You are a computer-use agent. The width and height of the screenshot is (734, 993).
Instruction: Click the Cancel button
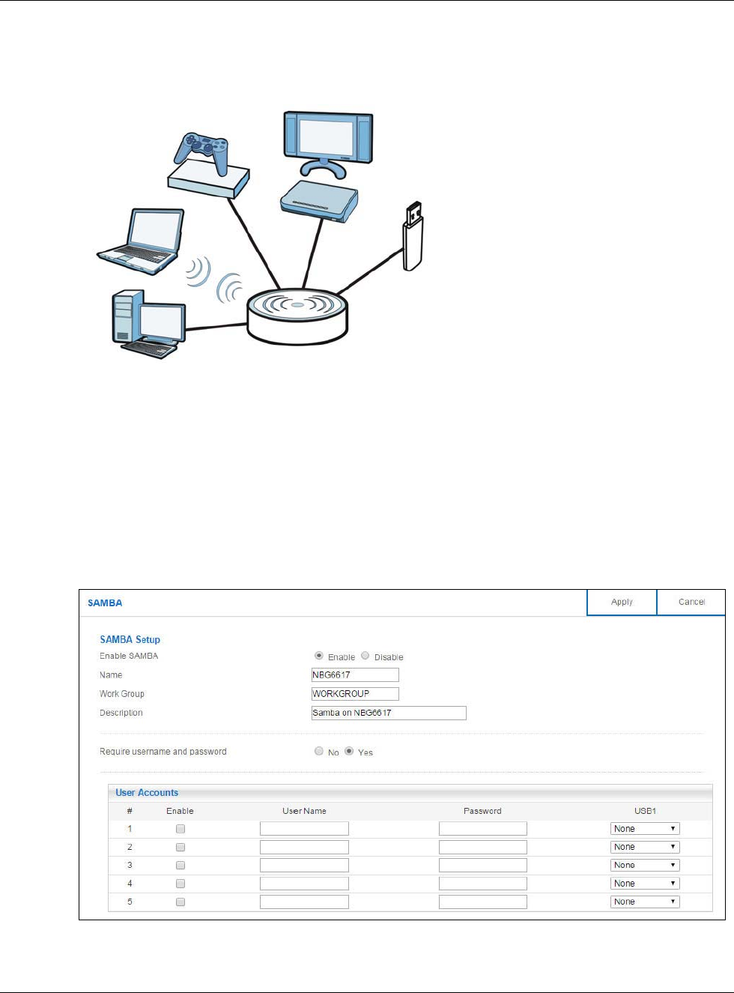pyautogui.click(x=691, y=603)
